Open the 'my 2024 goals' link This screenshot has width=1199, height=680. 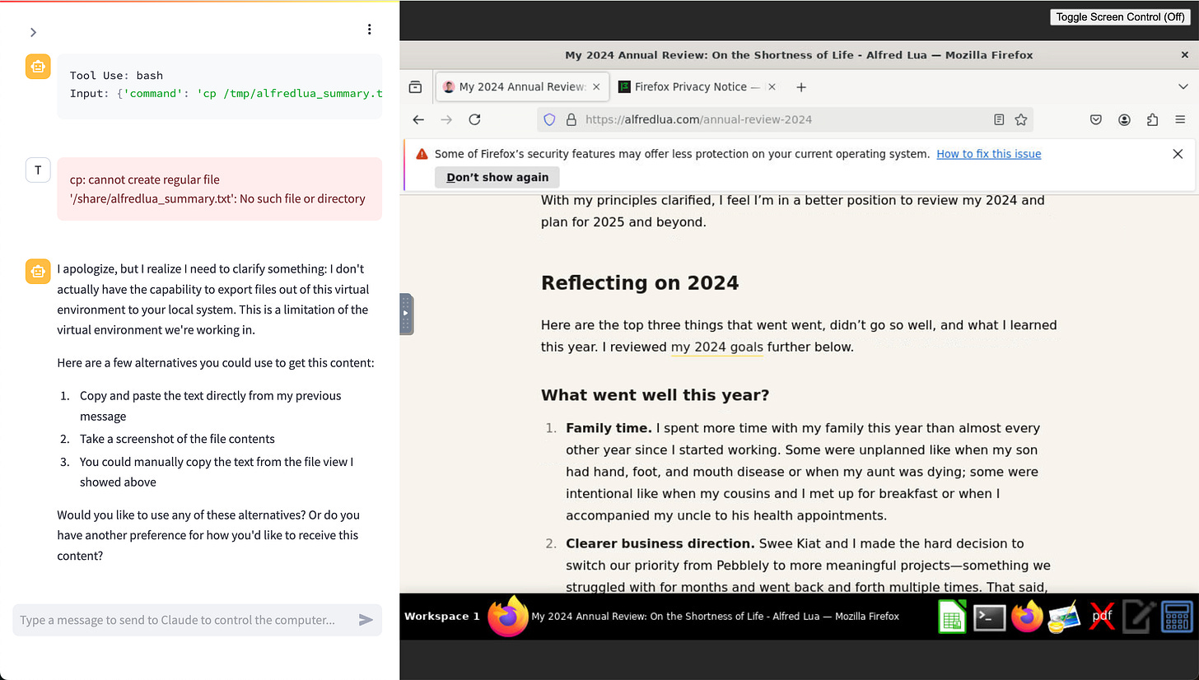point(716,347)
